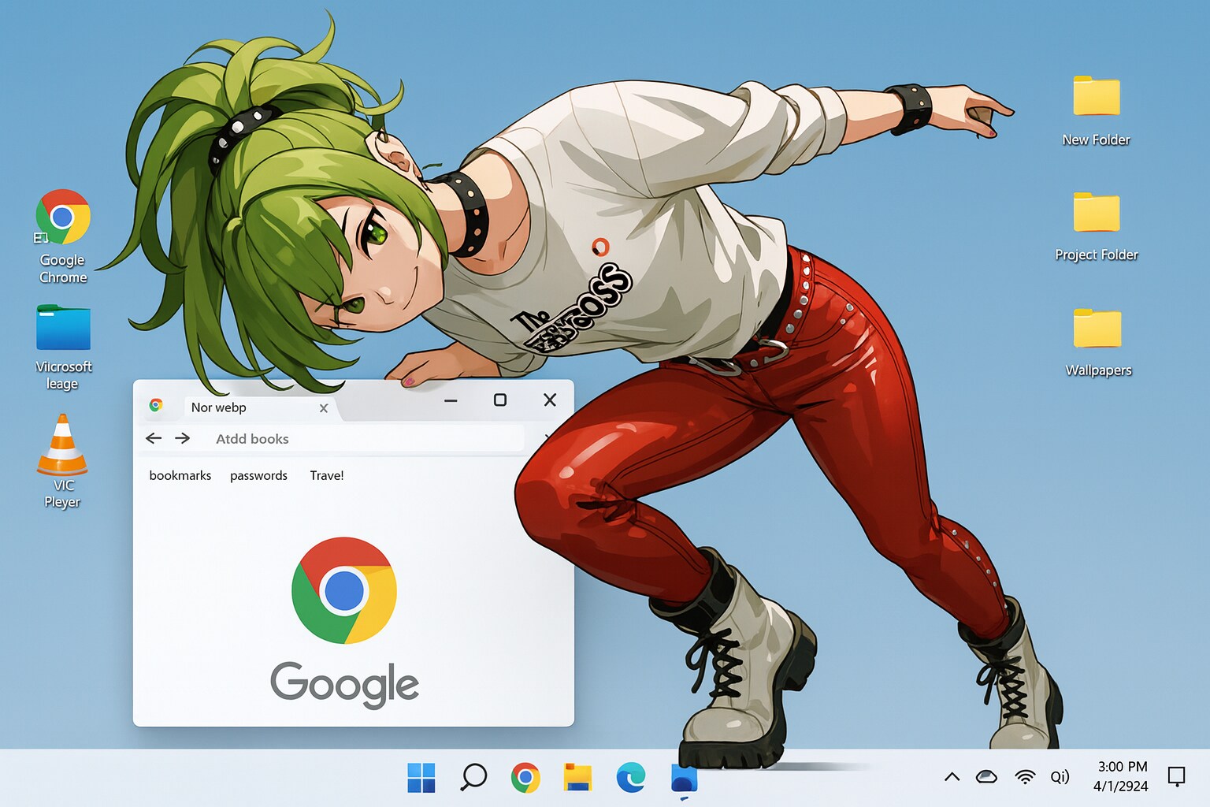Expand the system tray hidden icons chevron
Image resolution: width=1210 pixels, height=807 pixels.
(952, 777)
